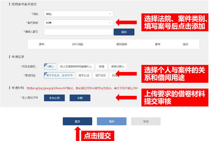Save draft using the 暂存 button
Screen dimensions: 212x141
[111, 121]
